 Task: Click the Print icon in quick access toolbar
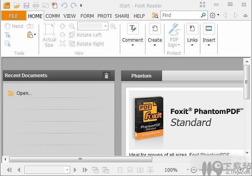coord(36,6)
